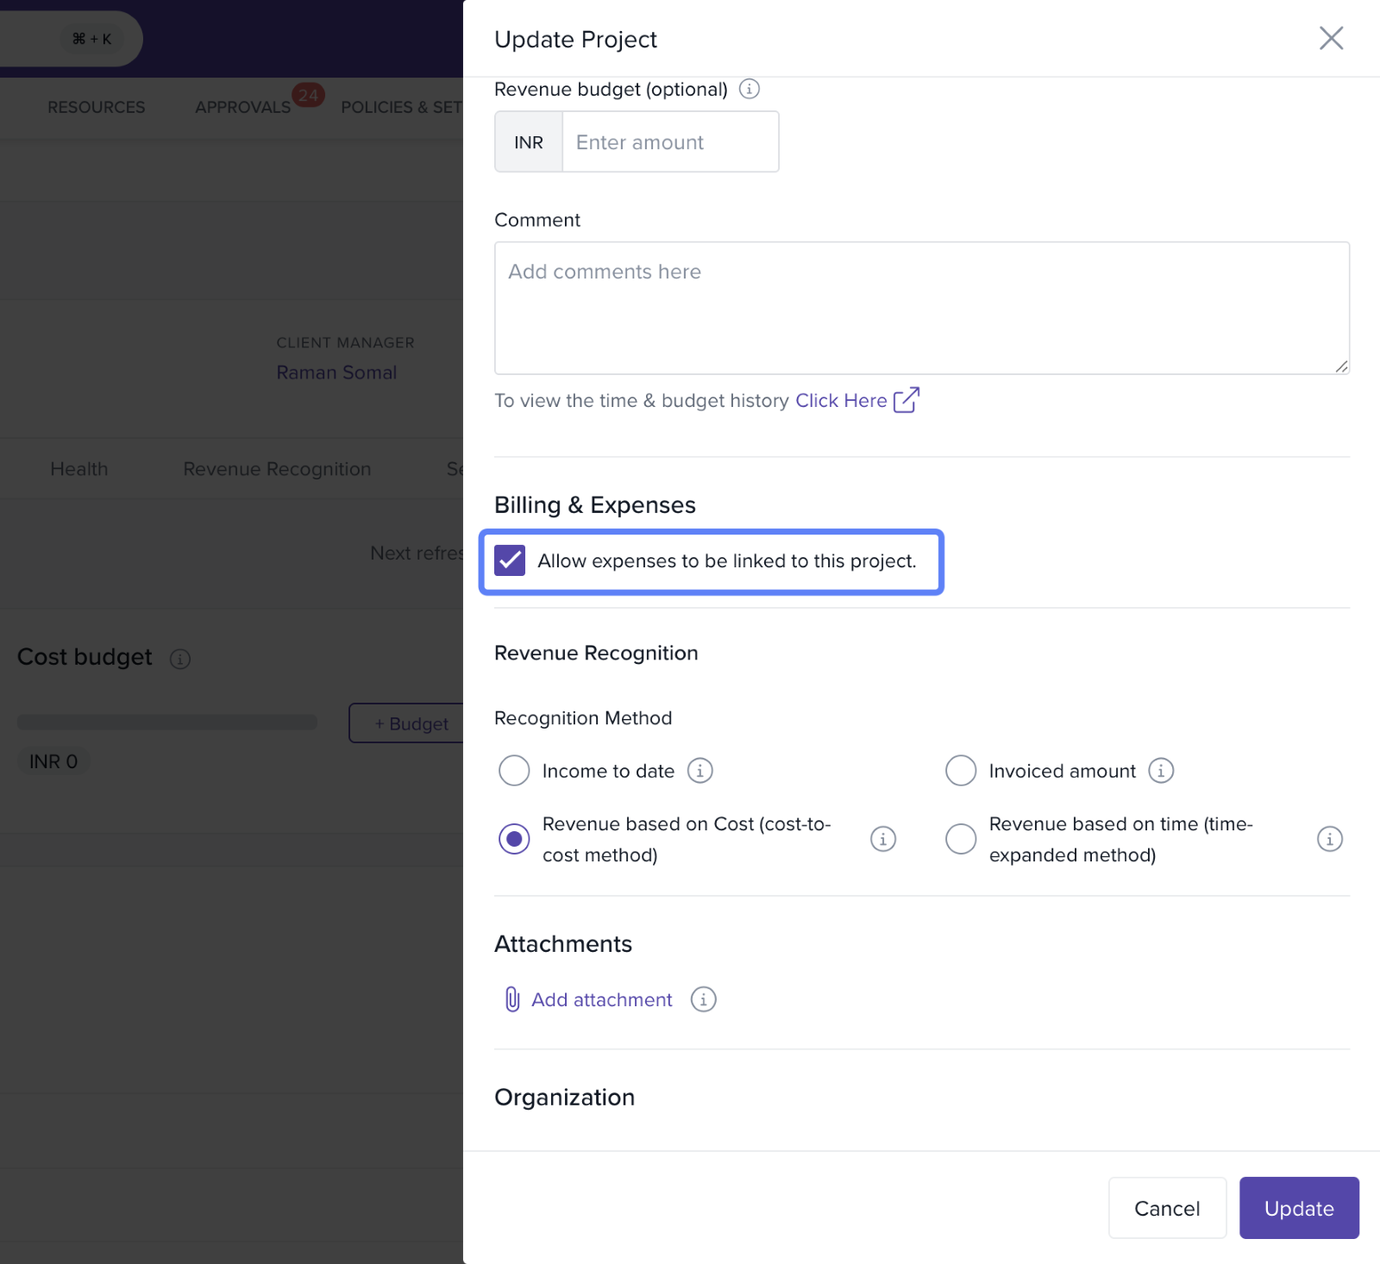The image size is (1380, 1264).
Task: Follow the Click Here history link
Action: [841, 400]
